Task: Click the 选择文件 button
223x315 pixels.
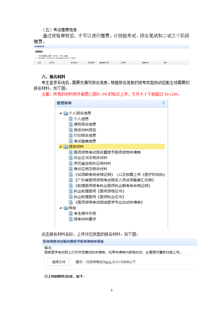Action: tap(58, 262)
